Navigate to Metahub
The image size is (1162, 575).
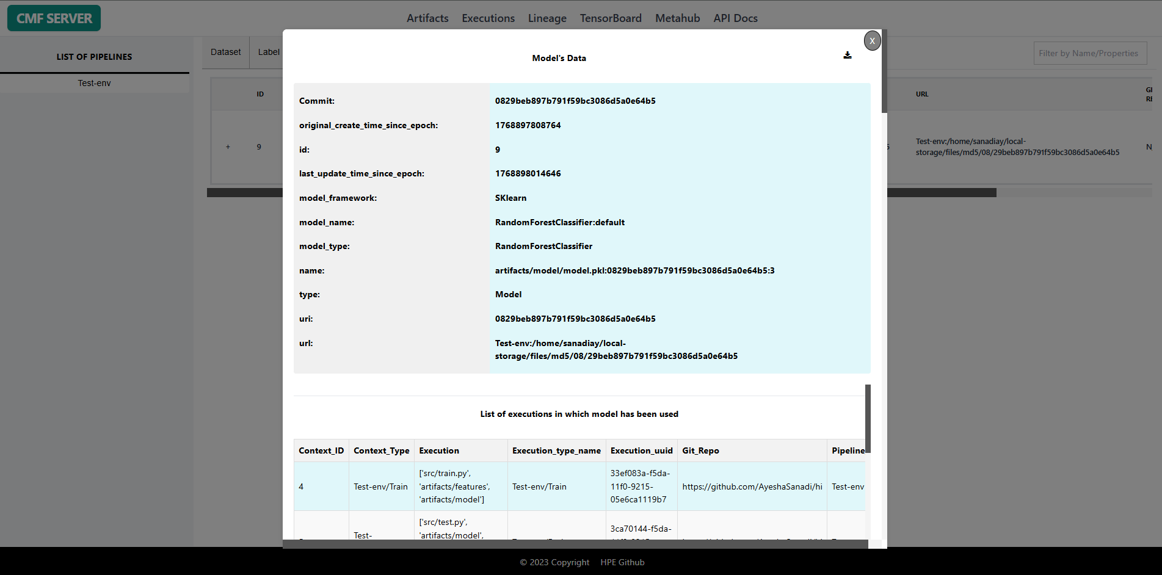click(677, 18)
